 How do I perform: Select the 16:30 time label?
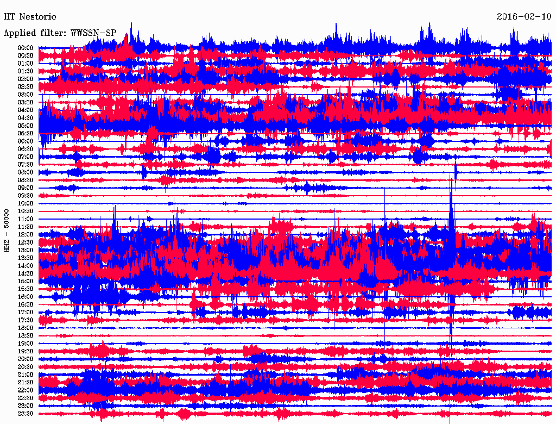26,304
